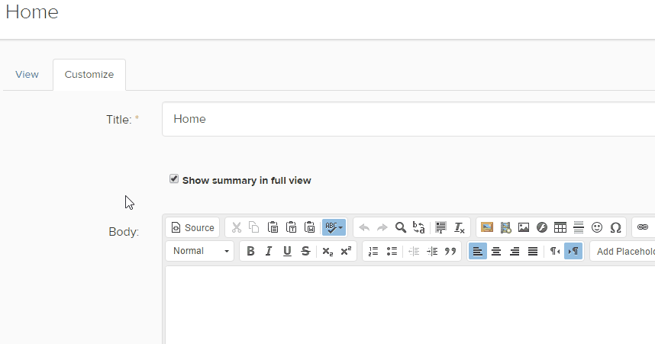Click Paste from Word icon
Image resolution: width=655 pixels, height=344 pixels.
tap(309, 227)
